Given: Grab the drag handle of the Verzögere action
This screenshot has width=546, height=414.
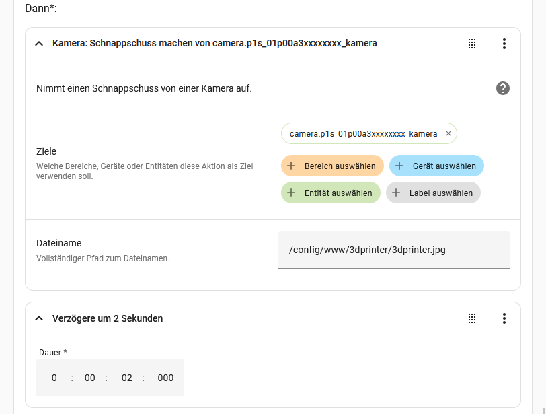Looking at the screenshot, I should 472,318.
